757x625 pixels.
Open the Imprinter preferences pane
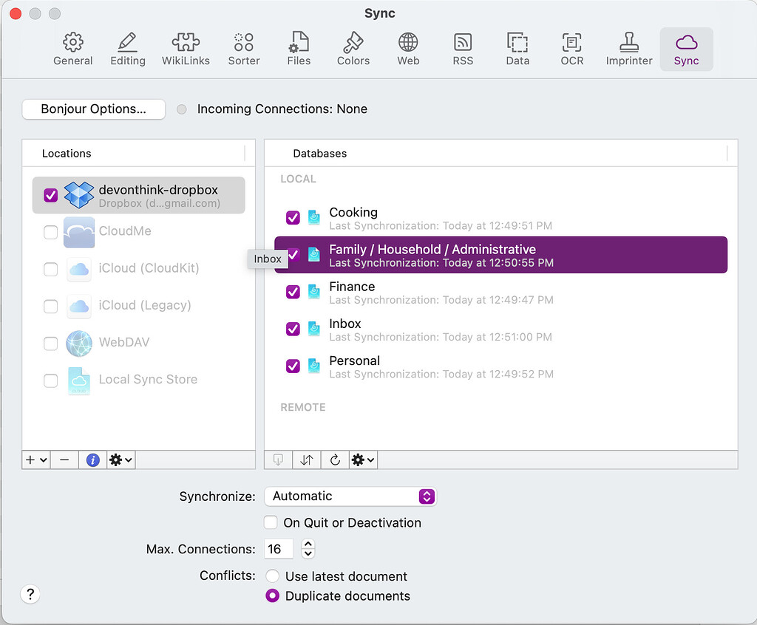629,49
